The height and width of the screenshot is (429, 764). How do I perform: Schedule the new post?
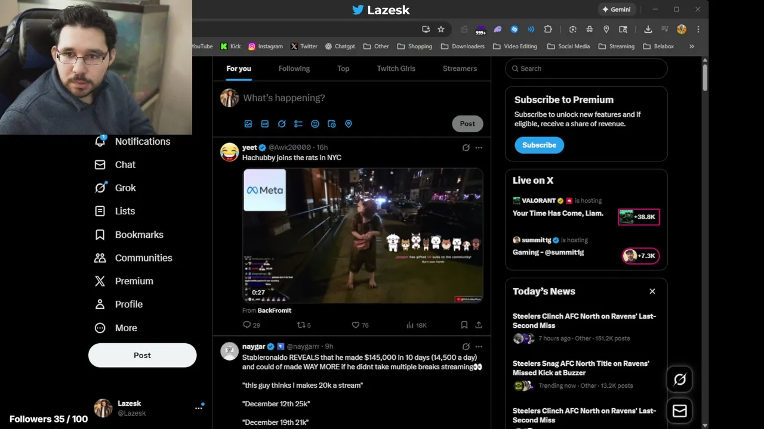click(x=332, y=124)
